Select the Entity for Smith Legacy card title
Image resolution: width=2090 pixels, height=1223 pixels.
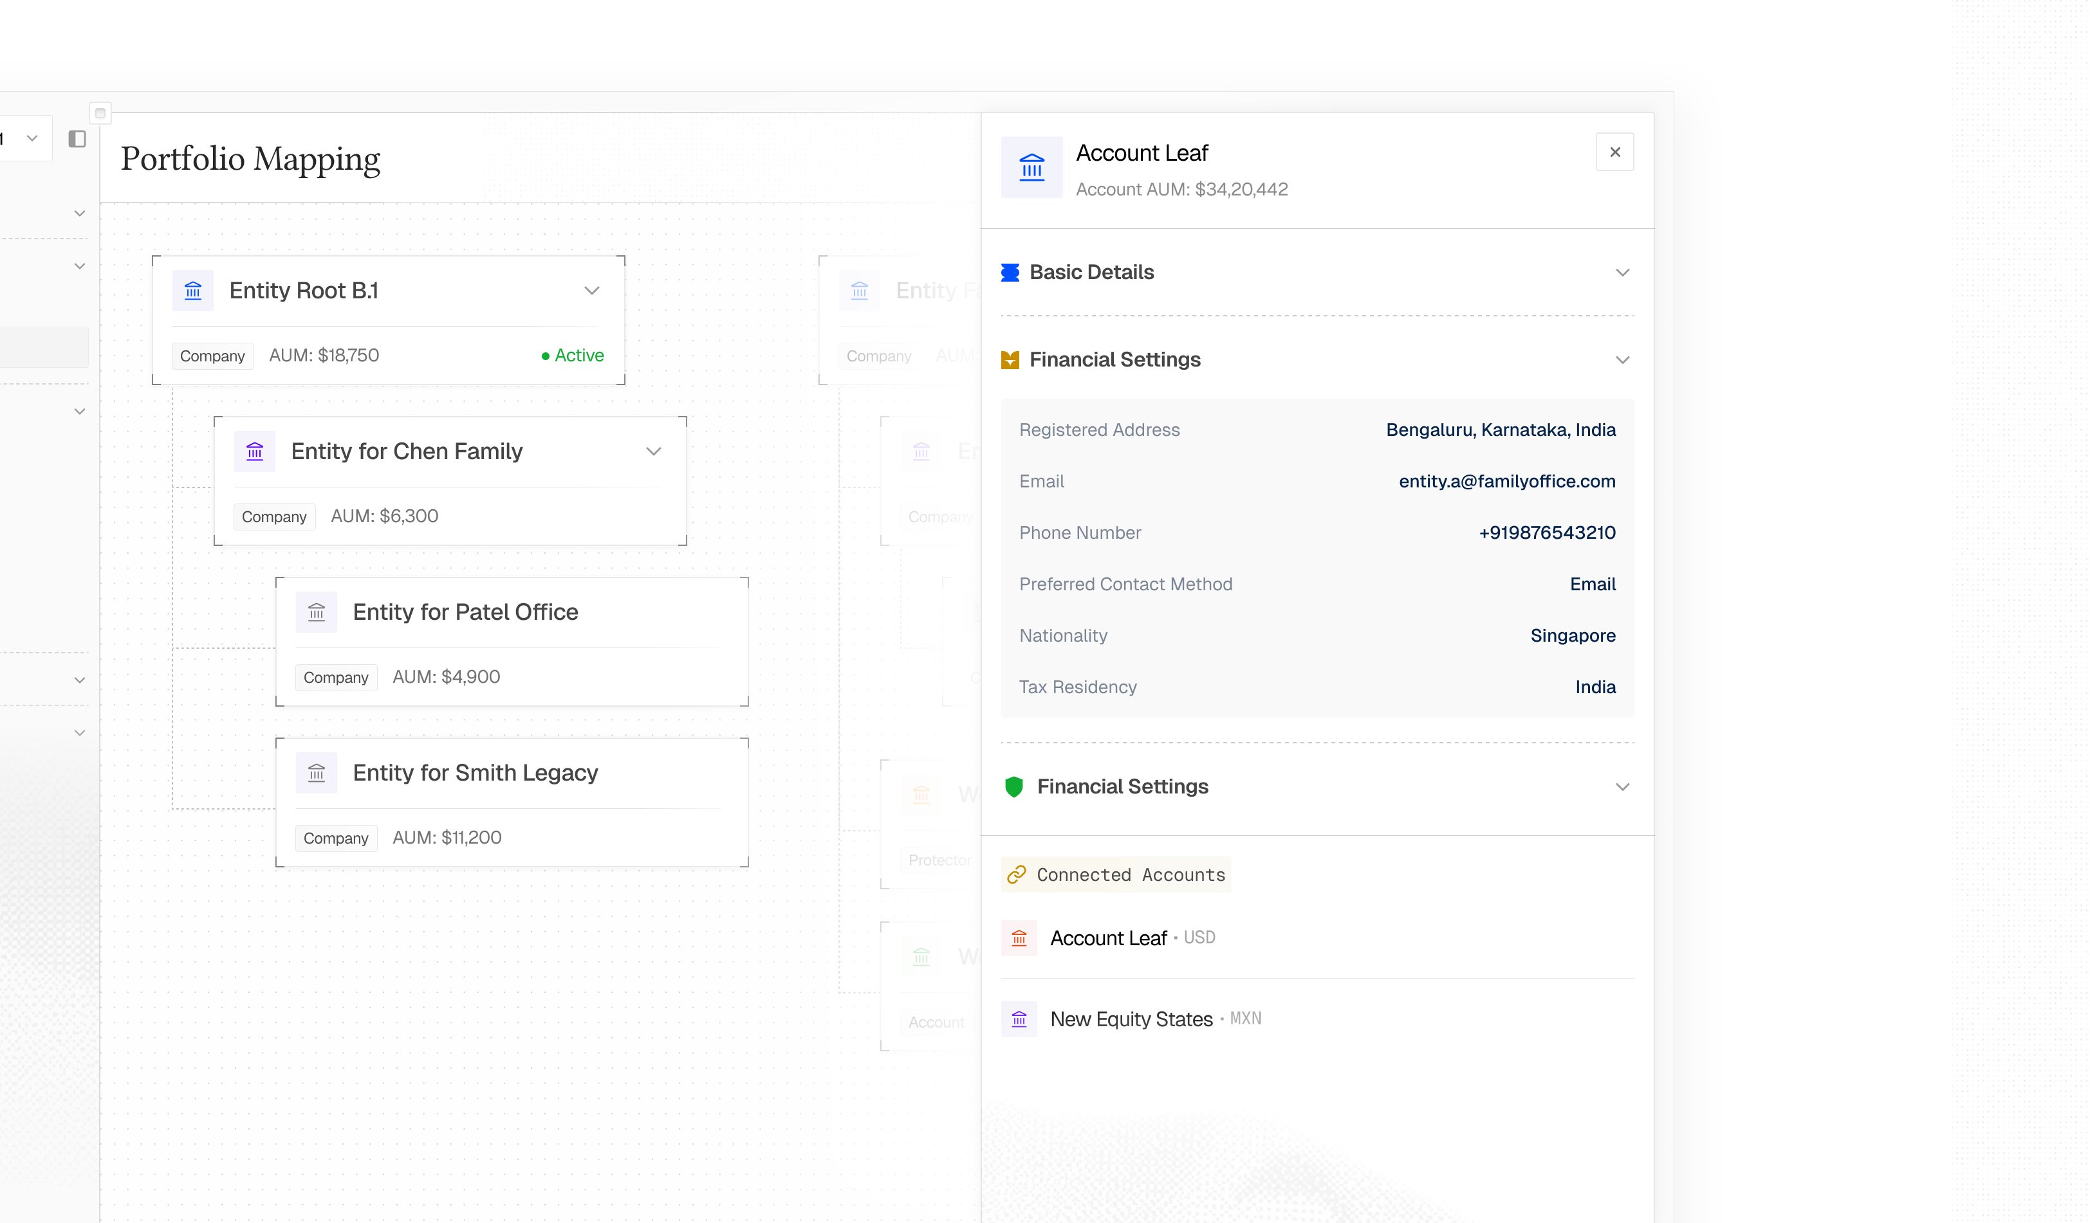476,773
